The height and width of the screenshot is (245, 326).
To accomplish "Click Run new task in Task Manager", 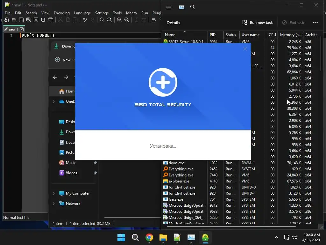I will click(258, 23).
